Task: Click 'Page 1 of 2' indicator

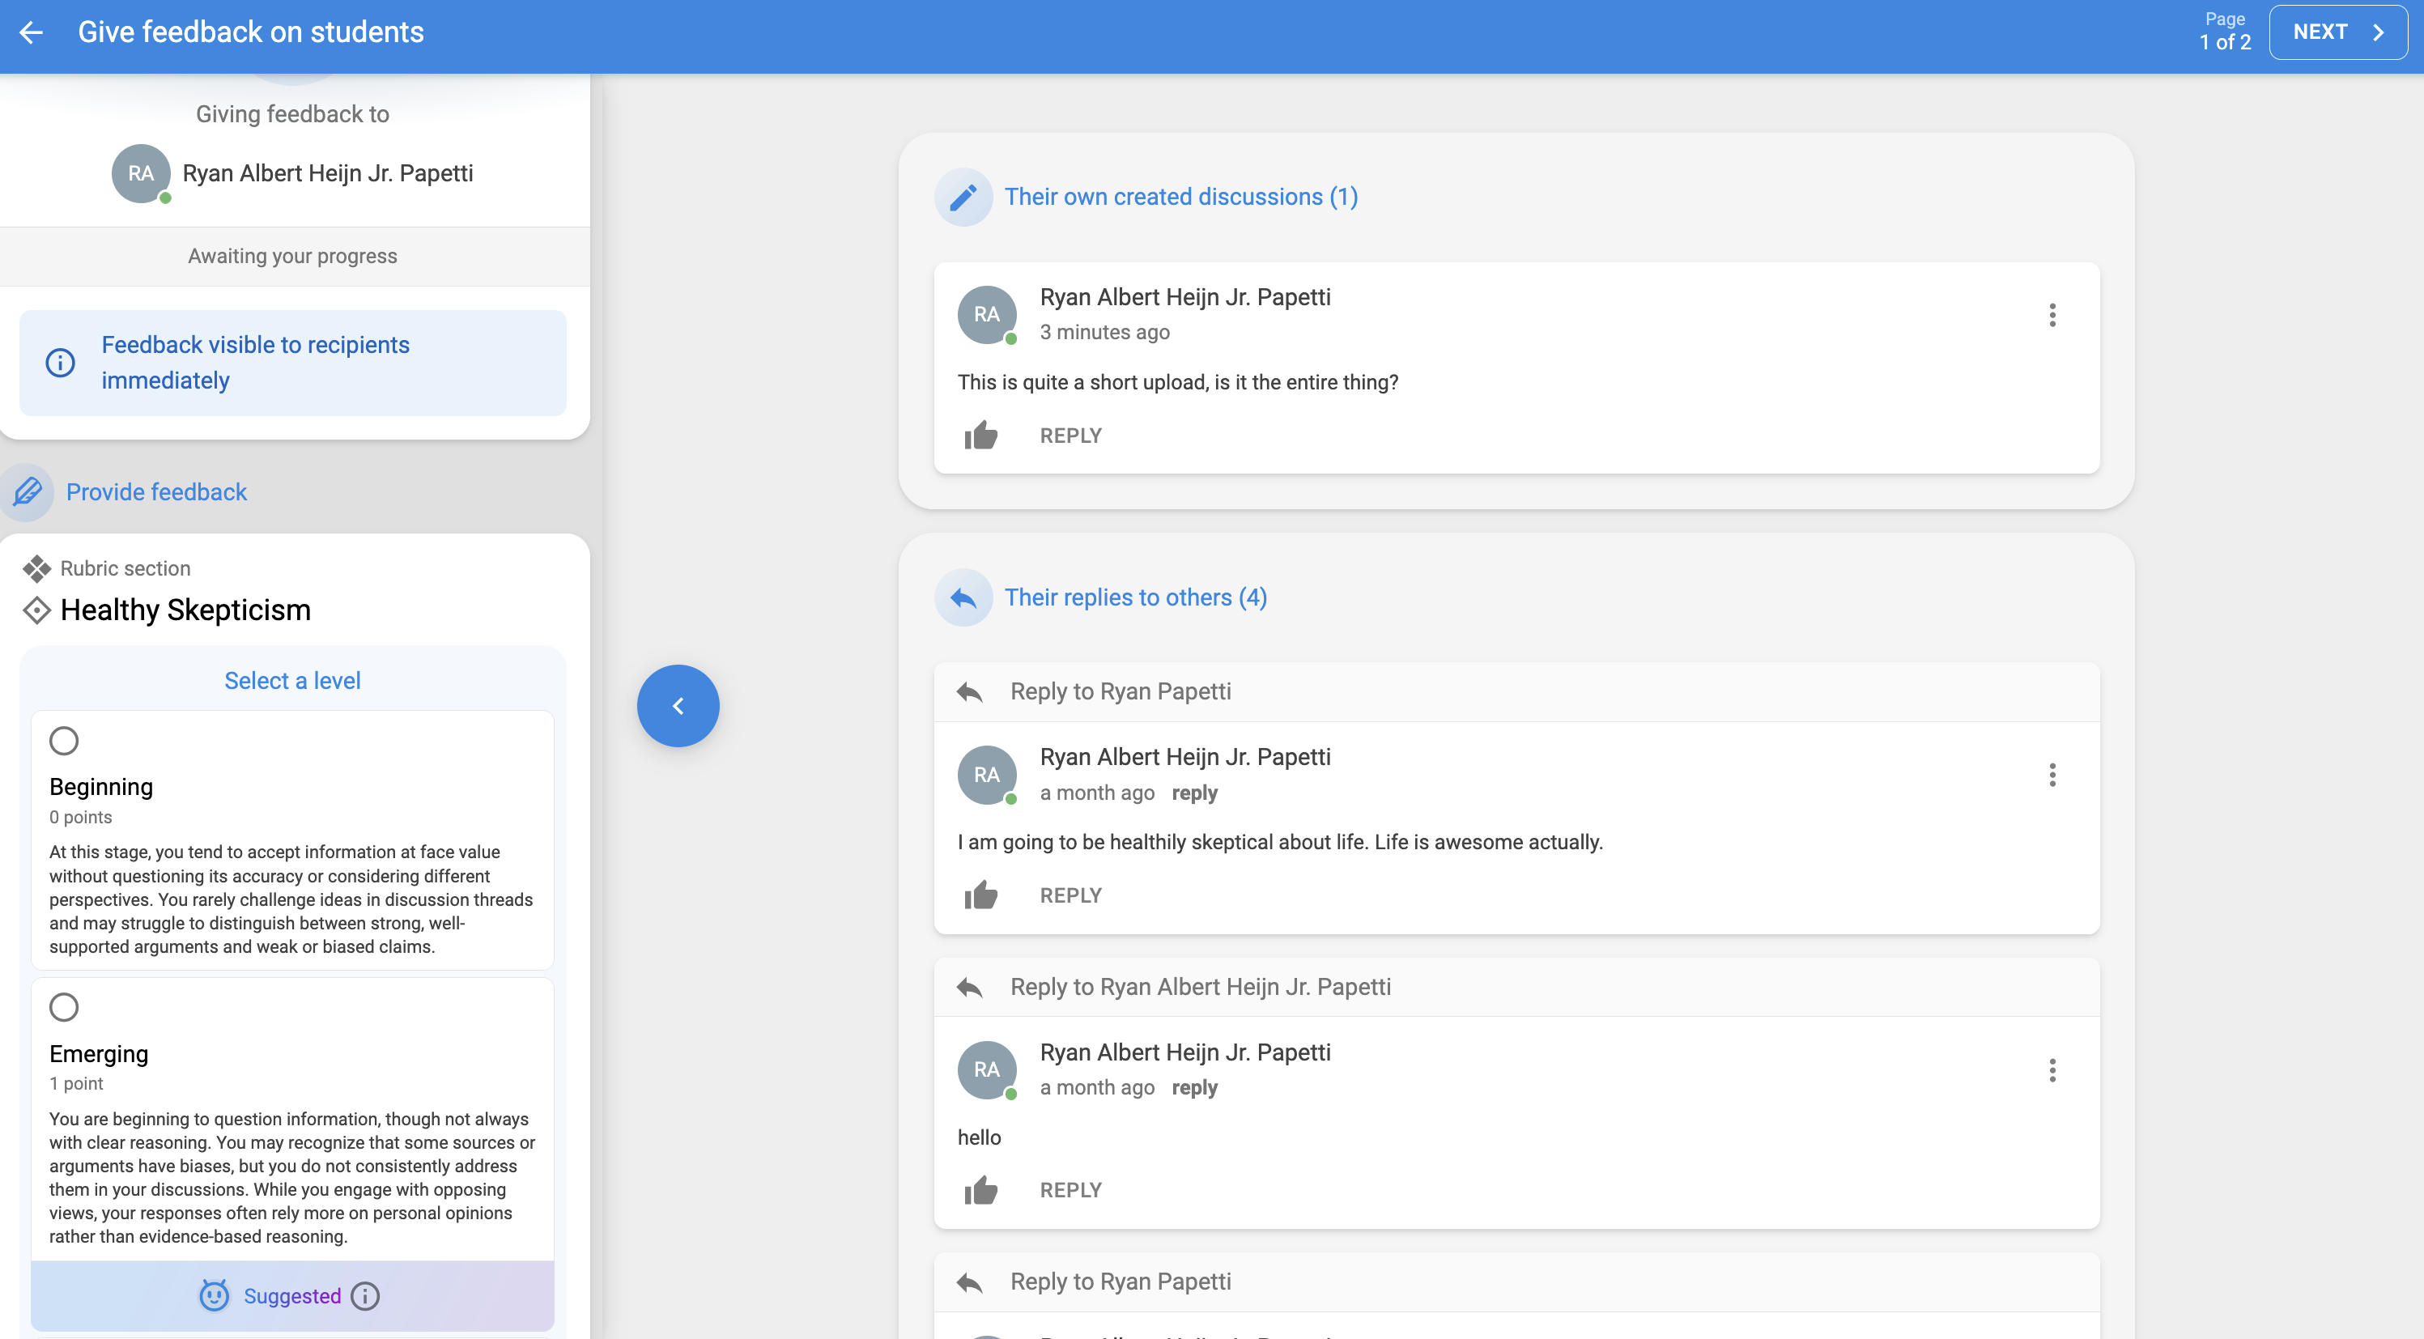Action: click(x=2225, y=31)
